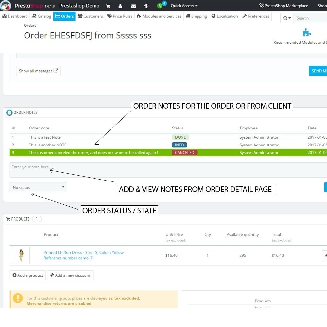The height and width of the screenshot is (327, 327).
Task: Expand the Quick Access dropdown
Action: point(184,6)
